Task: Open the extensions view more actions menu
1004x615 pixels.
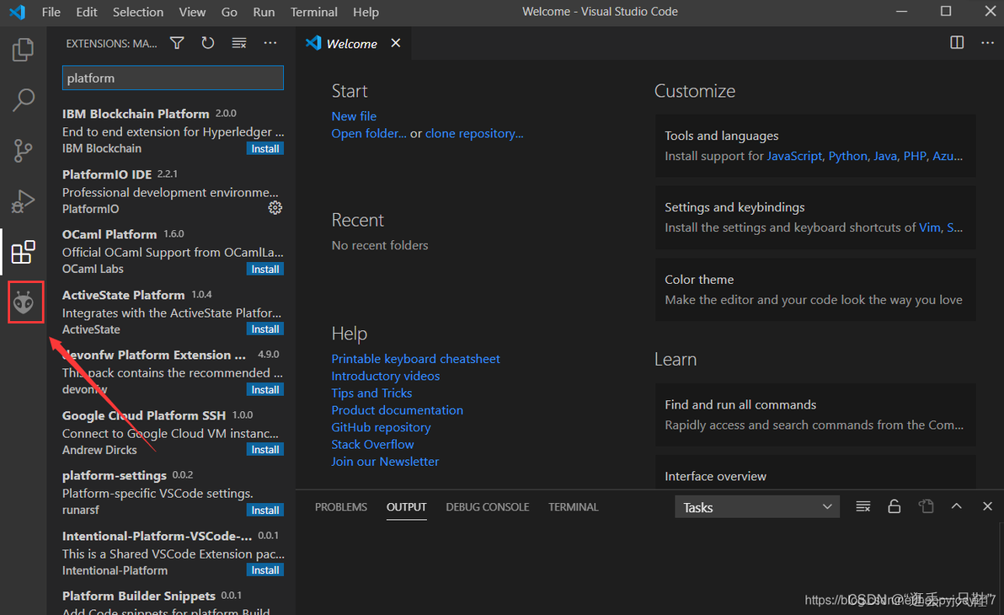Action: click(270, 43)
